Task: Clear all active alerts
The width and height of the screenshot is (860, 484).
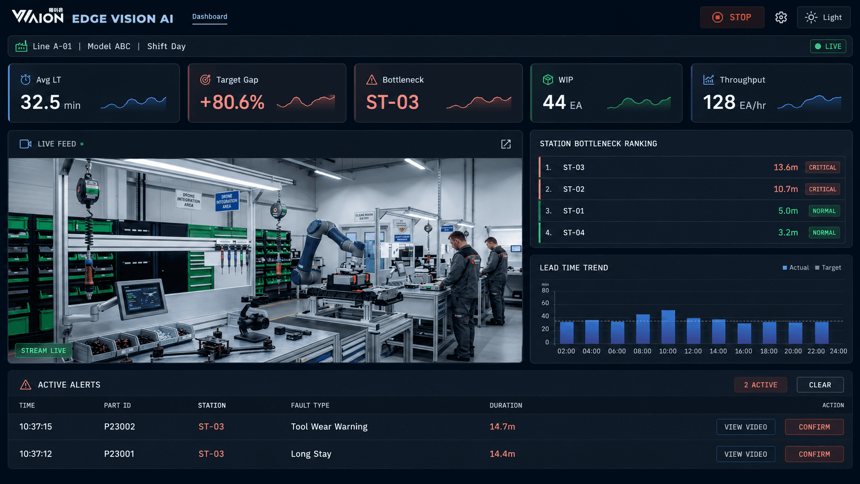Action: pyautogui.click(x=820, y=385)
